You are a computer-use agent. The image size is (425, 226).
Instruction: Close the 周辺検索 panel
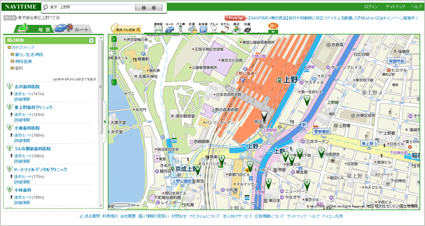pos(91,41)
